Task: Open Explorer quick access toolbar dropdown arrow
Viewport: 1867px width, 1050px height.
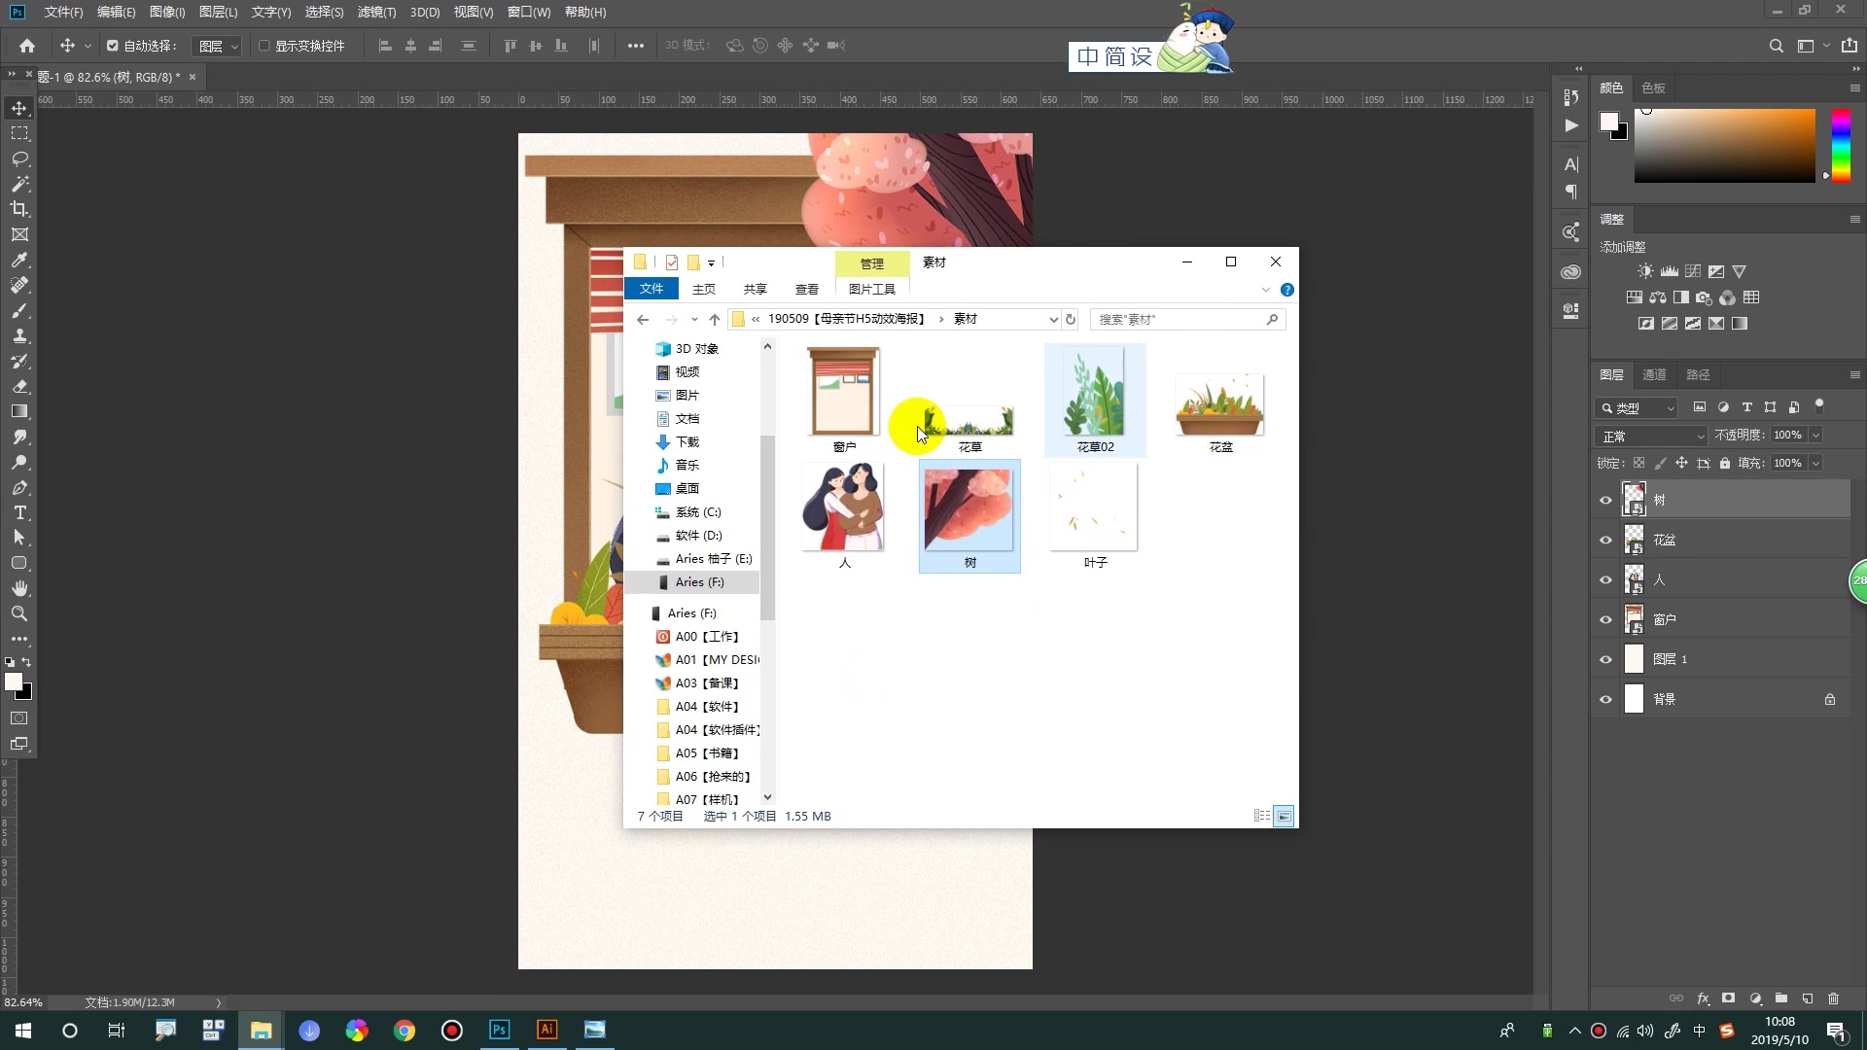Action: 712,262
